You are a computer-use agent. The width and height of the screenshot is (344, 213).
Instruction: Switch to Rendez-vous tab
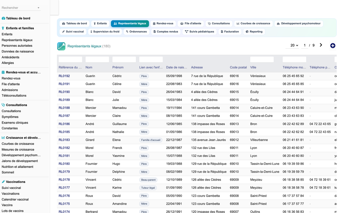coord(163,24)
